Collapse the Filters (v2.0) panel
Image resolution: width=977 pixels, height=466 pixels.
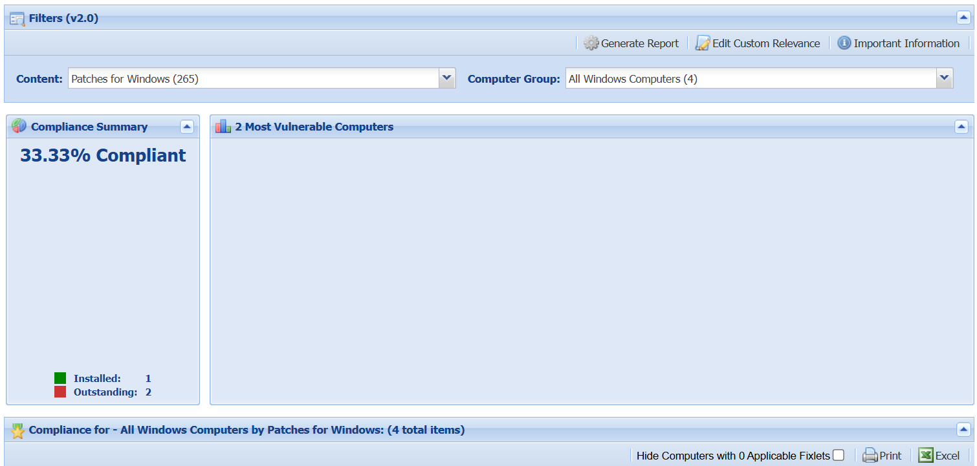(x=963, y=18)
